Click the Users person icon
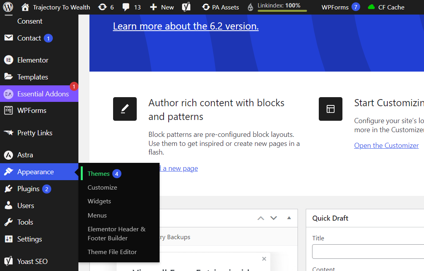 coord(8,205)
